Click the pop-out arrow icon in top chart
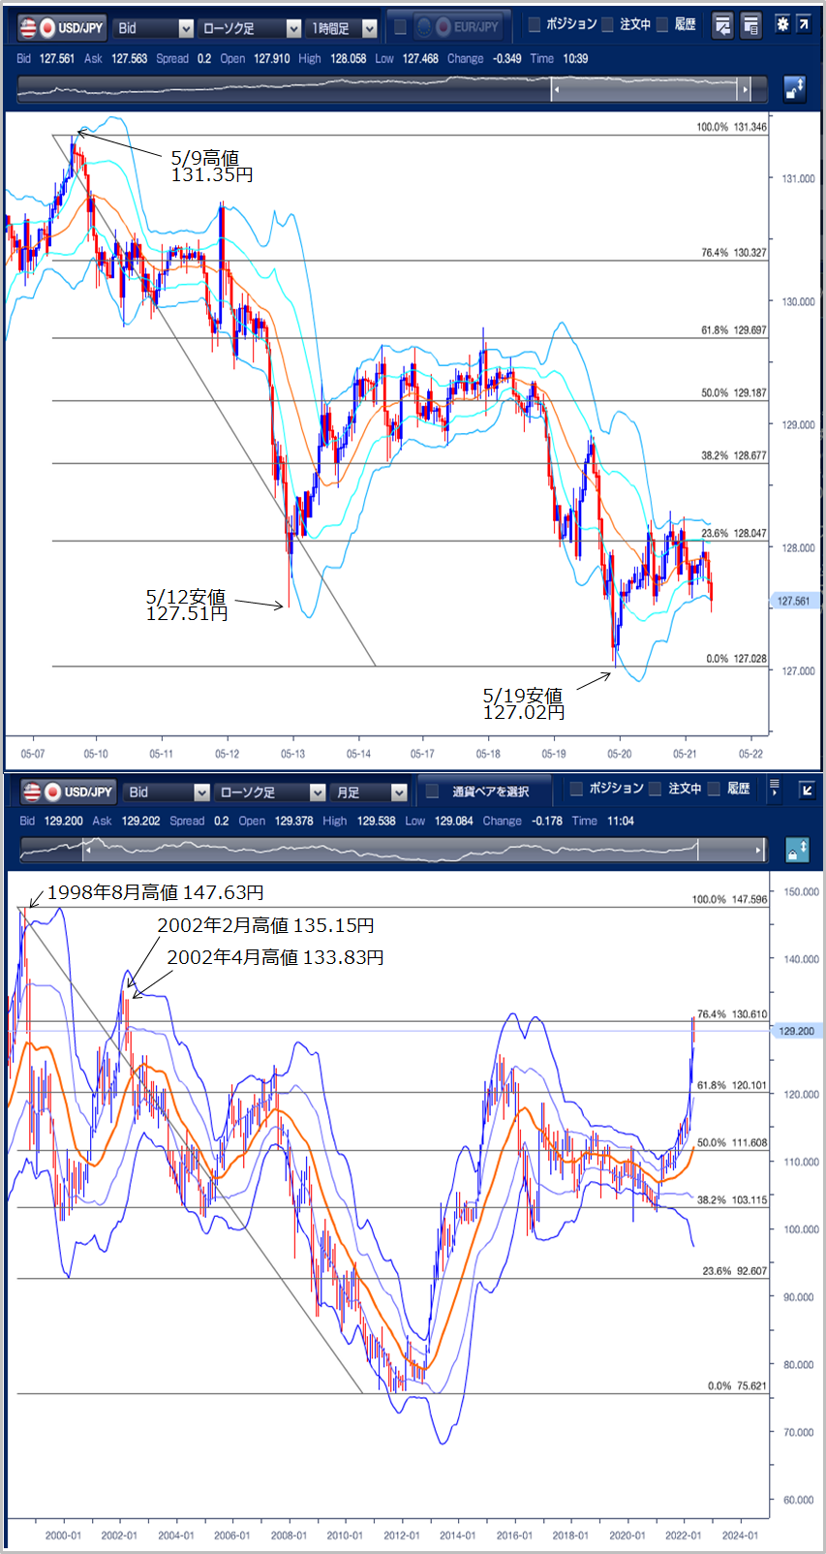 tap(804, 25)
